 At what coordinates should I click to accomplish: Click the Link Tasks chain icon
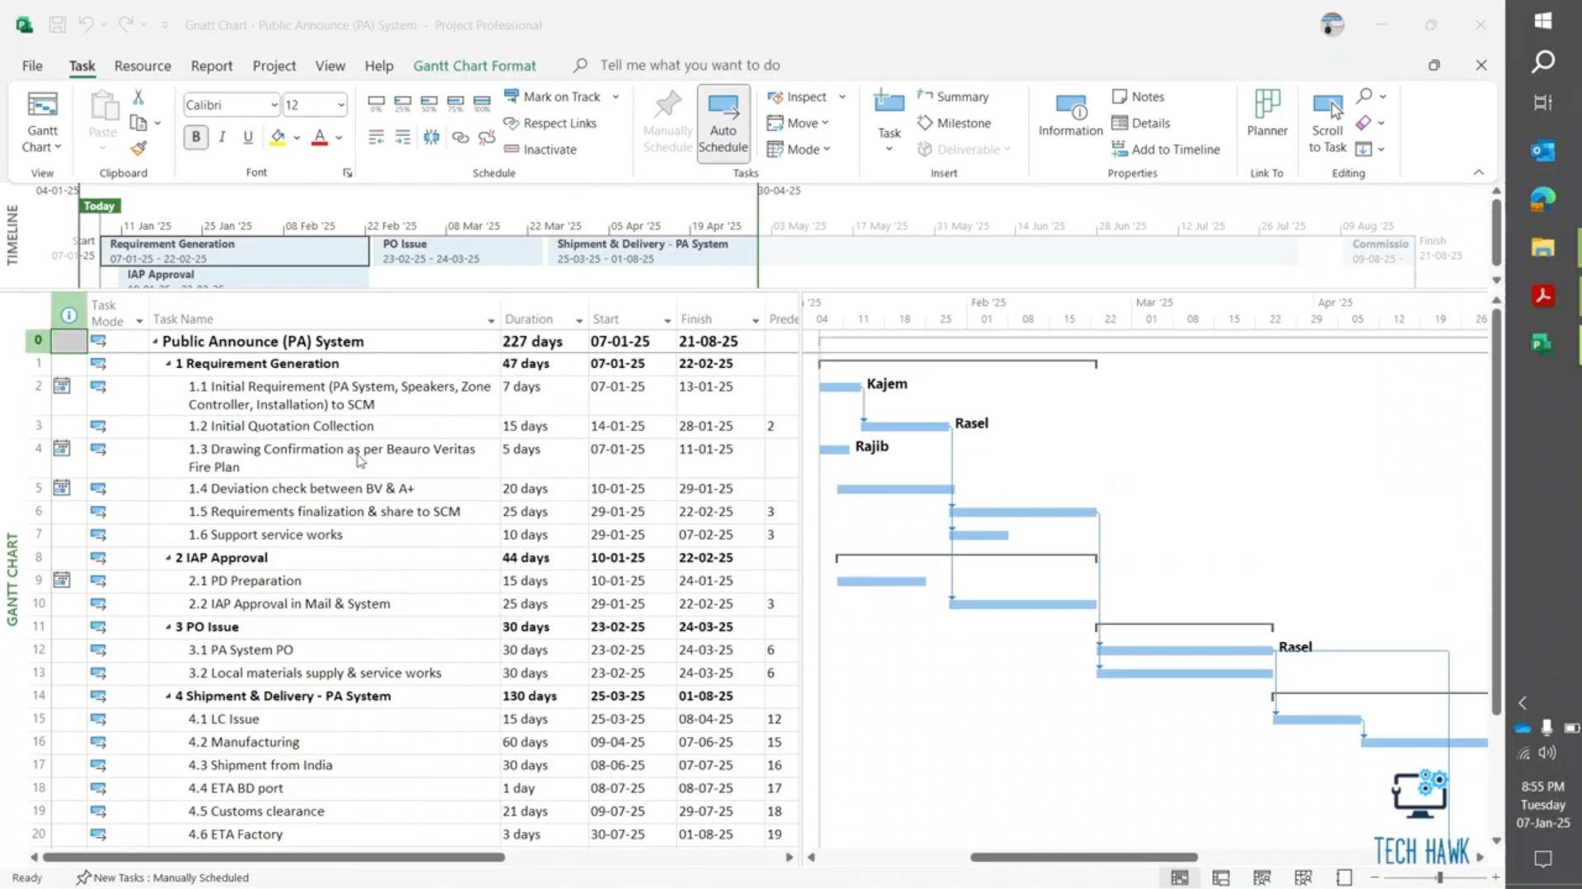point(460,137)
